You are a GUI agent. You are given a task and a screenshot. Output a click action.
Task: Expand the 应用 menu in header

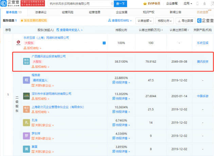click(188, 3)
